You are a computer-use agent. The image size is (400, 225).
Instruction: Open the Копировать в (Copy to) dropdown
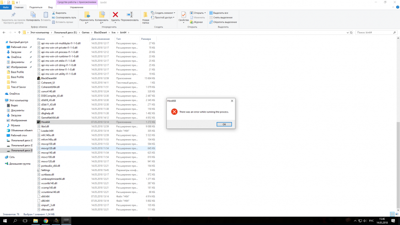pyautogui.click(x=101, y=23)
